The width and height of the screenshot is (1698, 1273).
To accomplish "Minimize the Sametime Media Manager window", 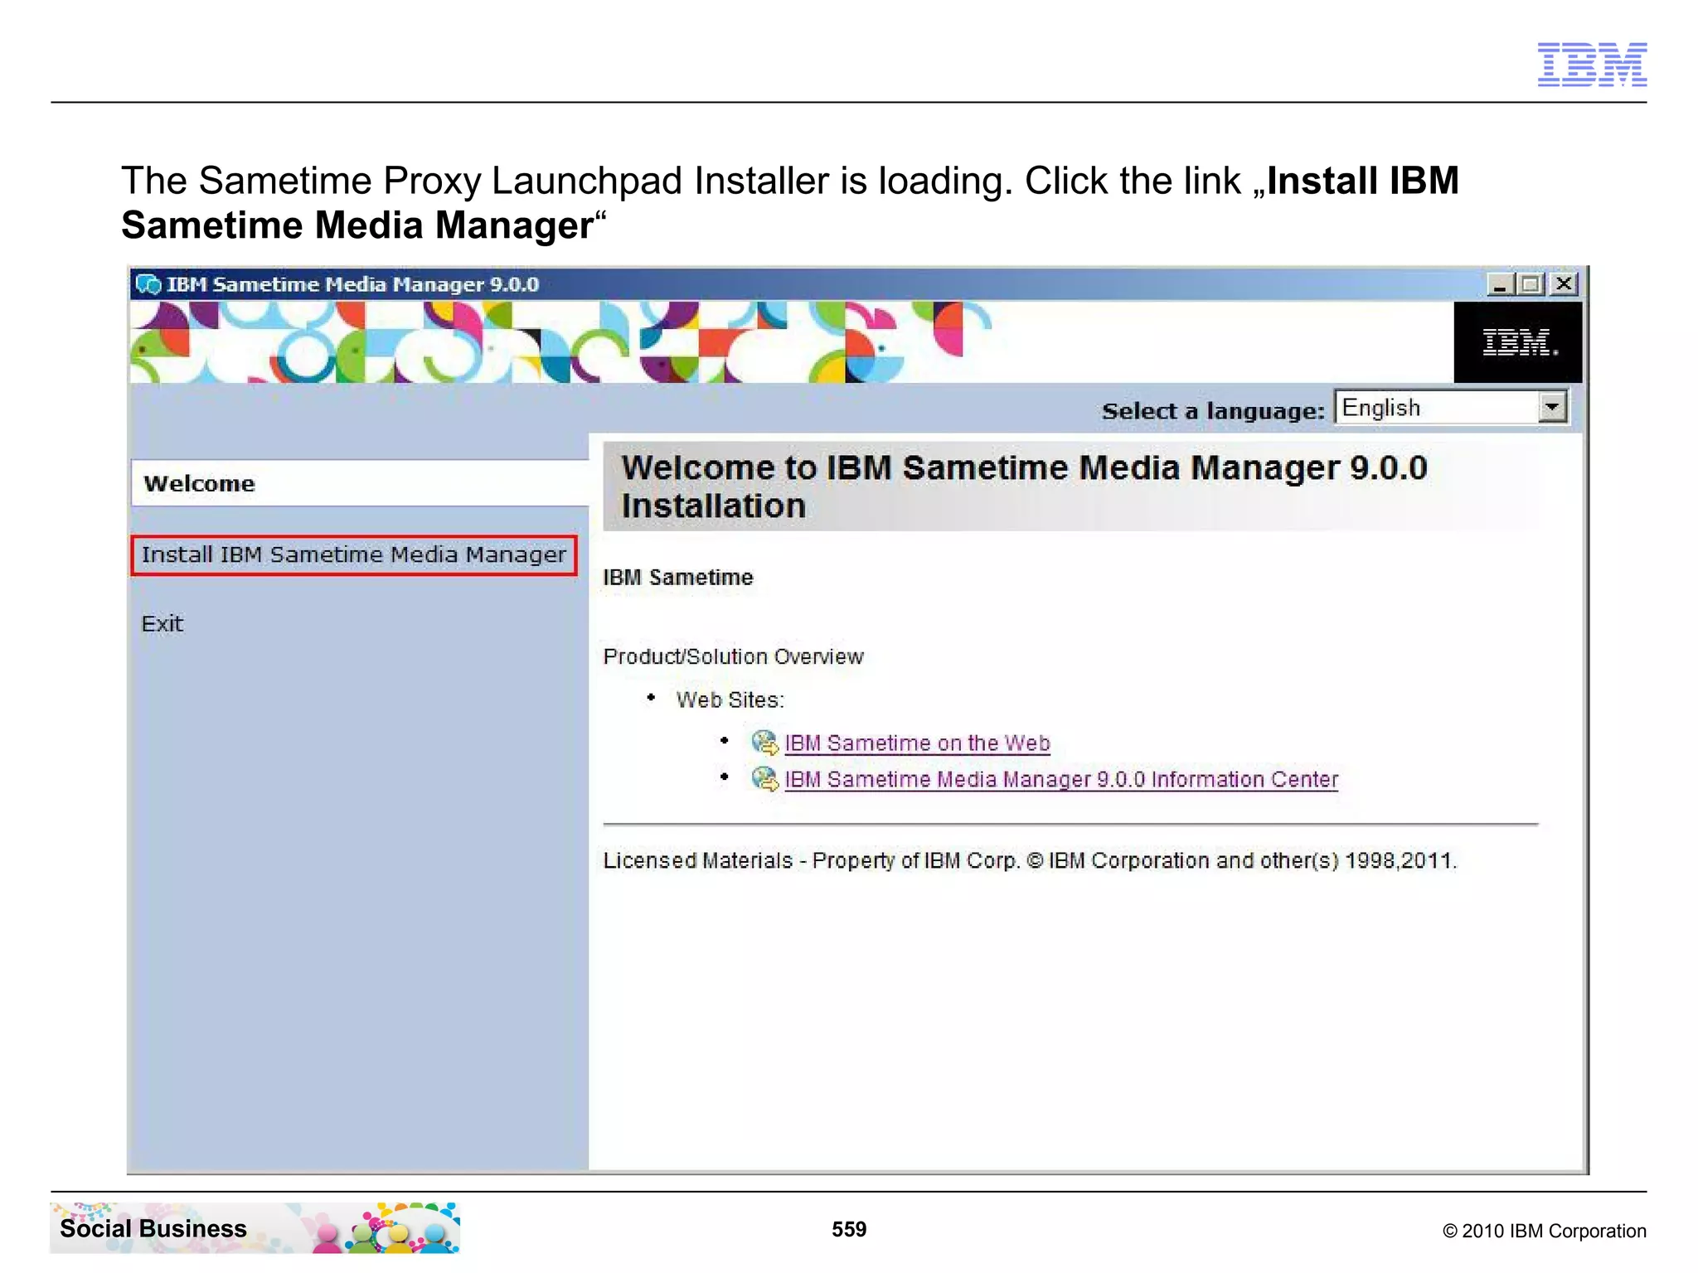I will click(x=1499, y=284).
